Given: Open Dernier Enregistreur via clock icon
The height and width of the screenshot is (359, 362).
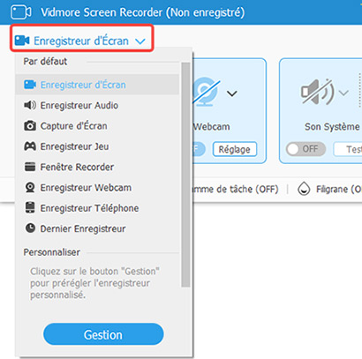Looking at the screenshot, I should (30, 228).
